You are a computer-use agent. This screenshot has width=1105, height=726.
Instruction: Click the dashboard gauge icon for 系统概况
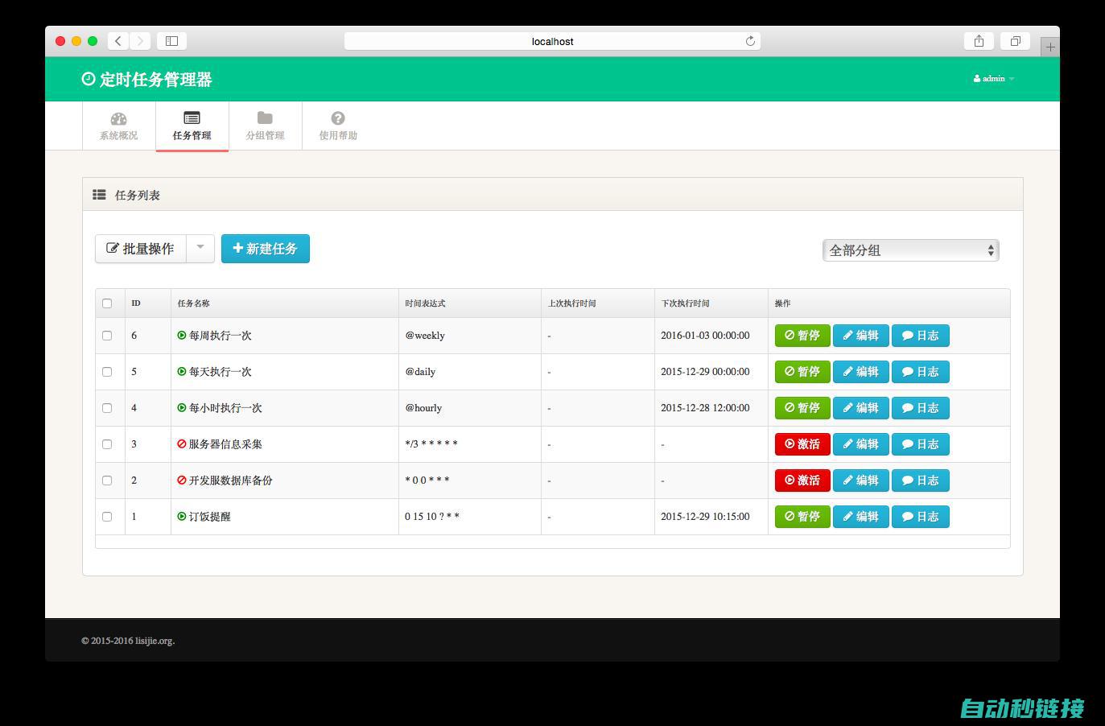point(118,118)
